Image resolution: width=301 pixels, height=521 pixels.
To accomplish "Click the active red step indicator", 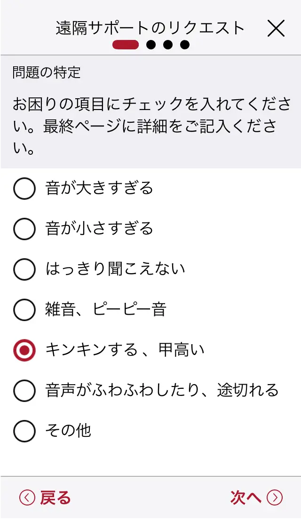I will 125,45.
